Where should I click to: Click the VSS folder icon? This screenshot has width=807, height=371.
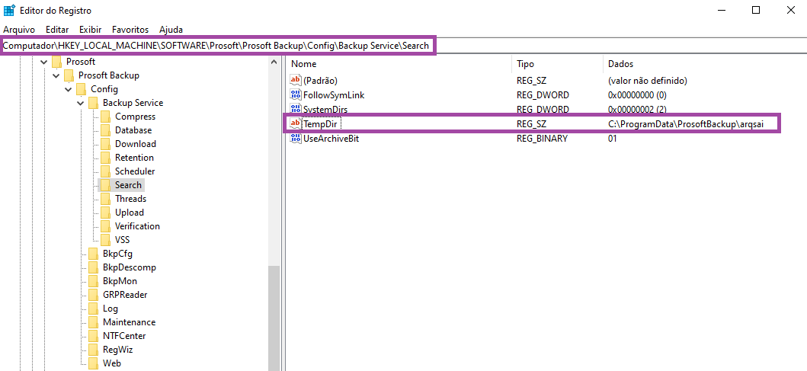point(105,240)
